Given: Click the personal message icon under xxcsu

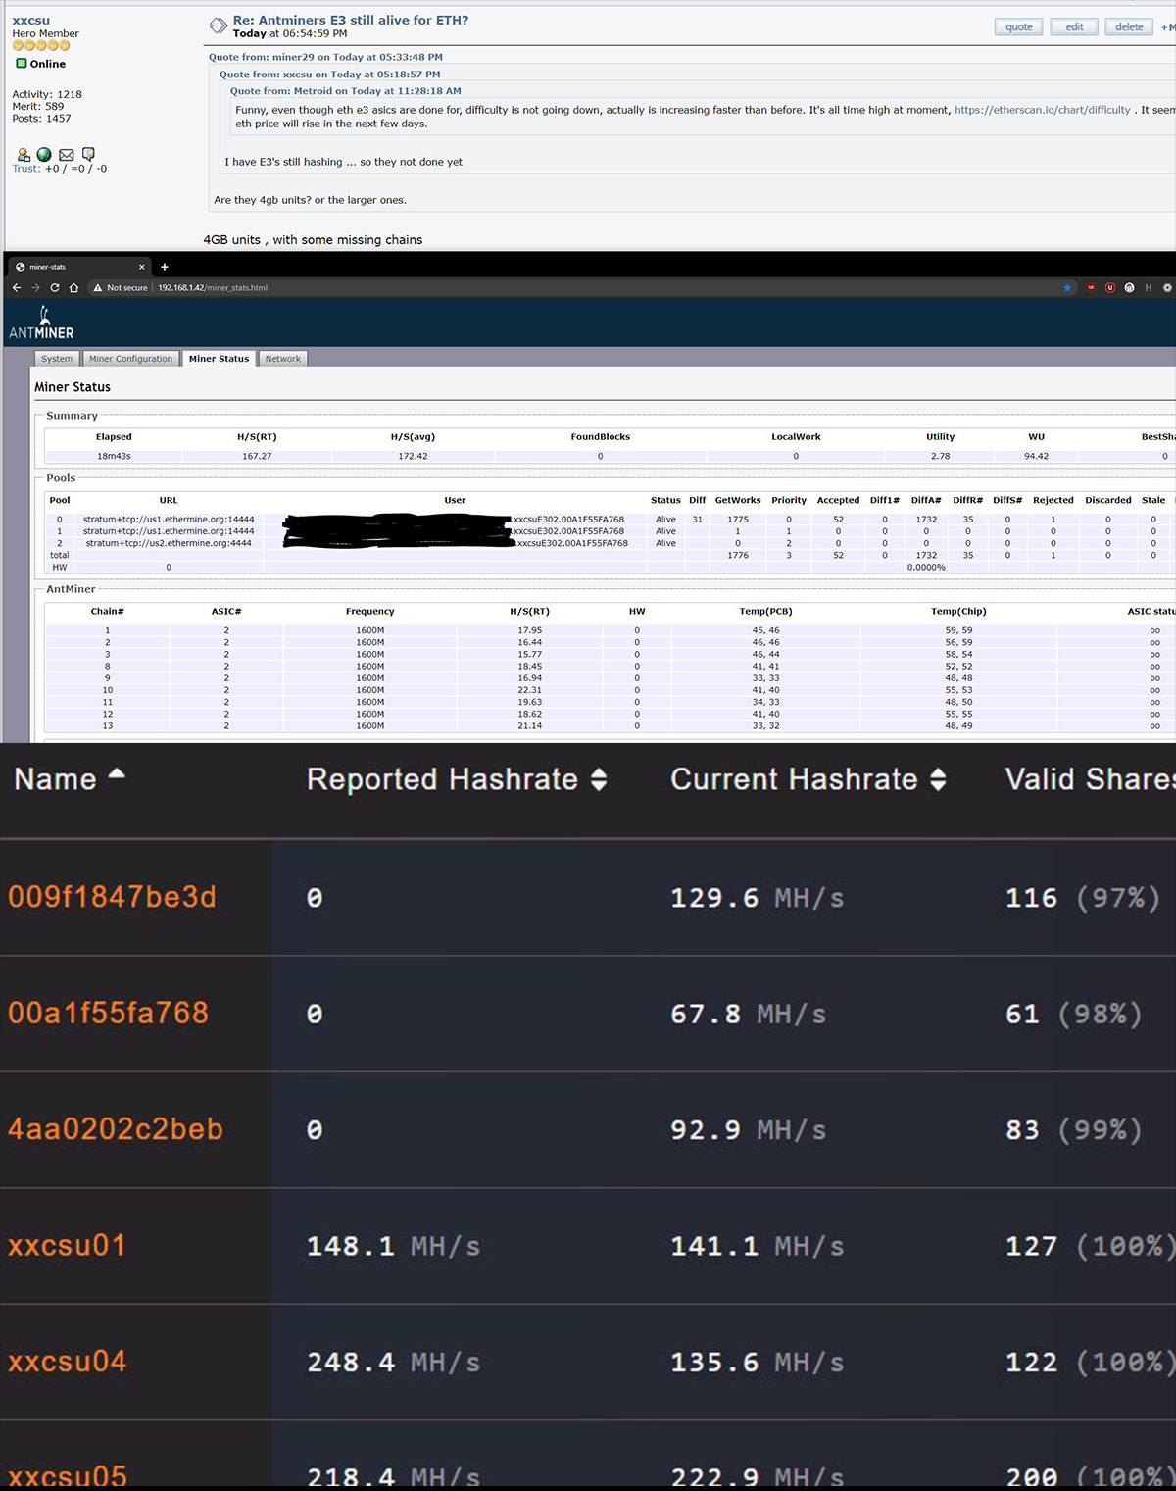Looking at the screenshot, I should pos(88,155).
